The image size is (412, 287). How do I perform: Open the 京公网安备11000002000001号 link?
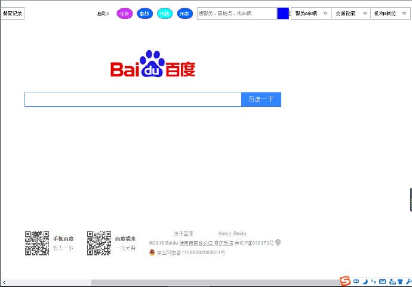click(x=190, y=253)
